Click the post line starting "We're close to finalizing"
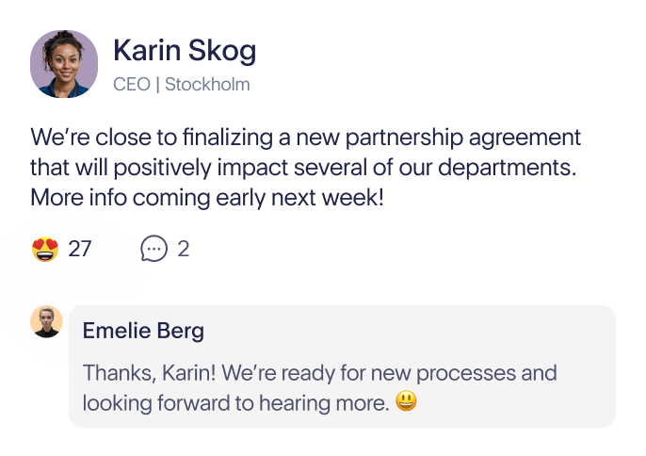This screenshot has width=646, height=456. coord(305,138)
